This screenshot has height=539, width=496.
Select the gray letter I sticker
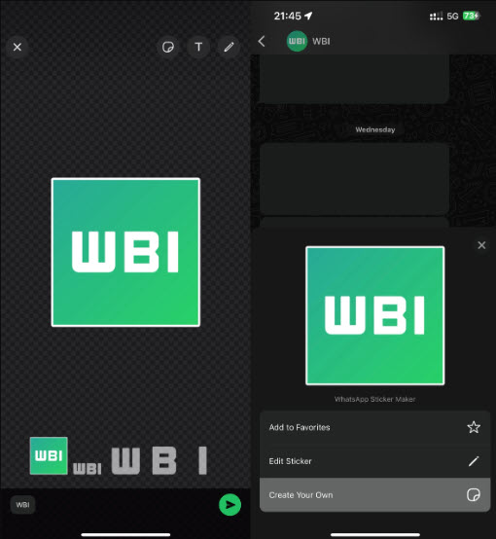point(203,460)
